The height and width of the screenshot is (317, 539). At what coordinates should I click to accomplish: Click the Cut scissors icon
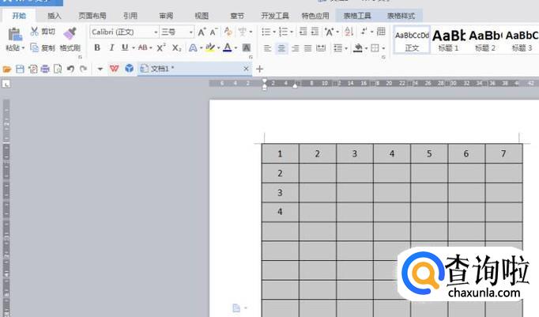point(34,32)
